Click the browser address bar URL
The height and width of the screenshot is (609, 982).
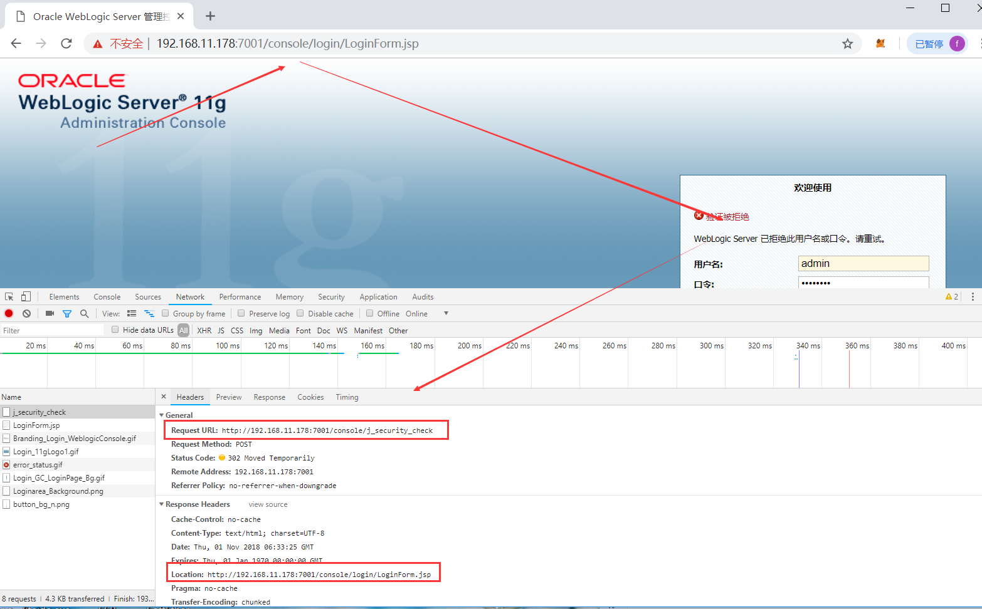[288, 43]
